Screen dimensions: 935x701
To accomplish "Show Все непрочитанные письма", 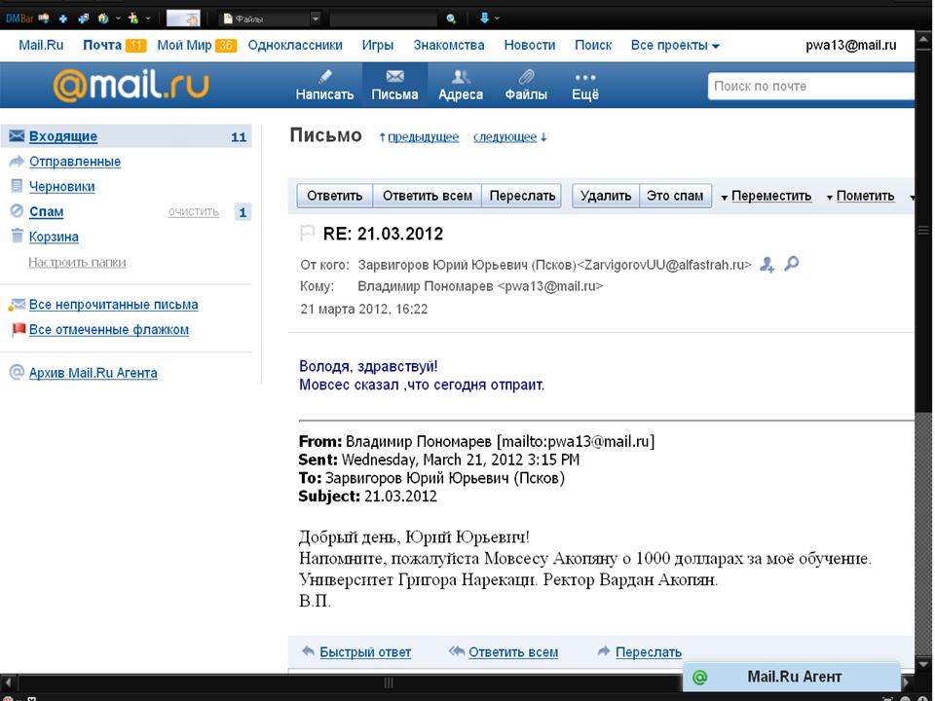I will (113, 305).
